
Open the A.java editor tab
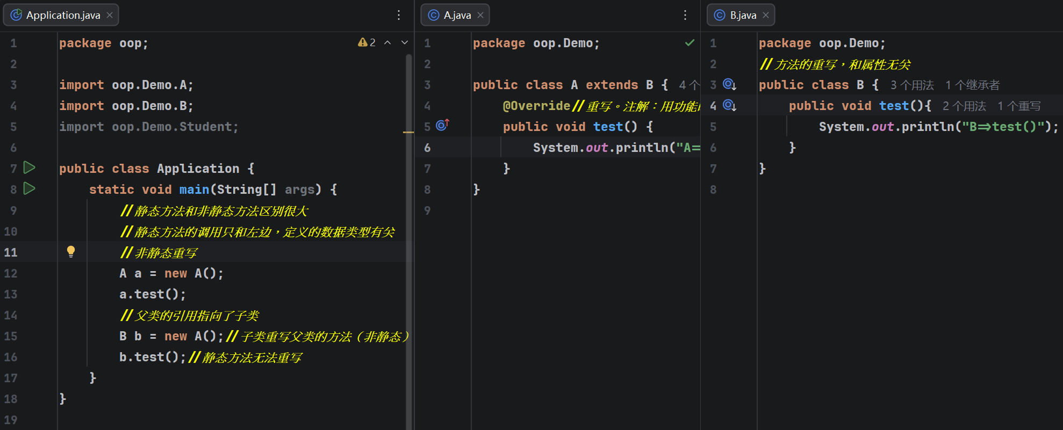pos(455,15)
